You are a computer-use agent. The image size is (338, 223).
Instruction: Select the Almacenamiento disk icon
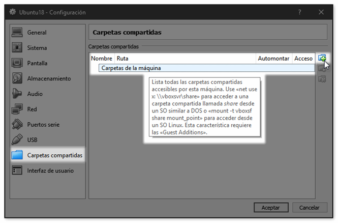tap(17, 78)
